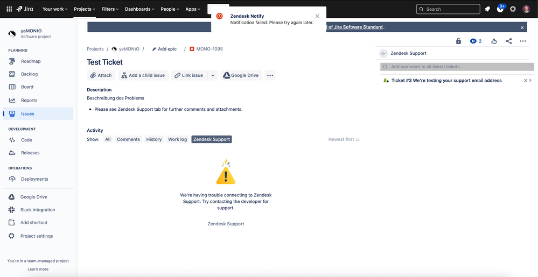Click Add comment to all linked tickets field

pyautogui.click(x=457, y=67)
